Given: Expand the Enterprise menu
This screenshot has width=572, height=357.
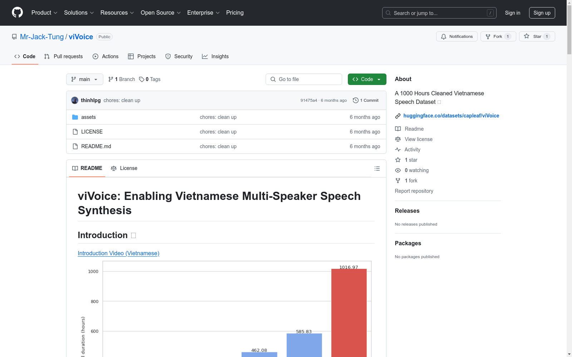Looking at the screenshot, I should tap(203, 13).
